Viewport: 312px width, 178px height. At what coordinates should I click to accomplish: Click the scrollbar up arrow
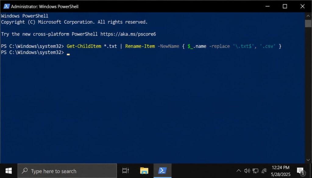pos(308,16)
